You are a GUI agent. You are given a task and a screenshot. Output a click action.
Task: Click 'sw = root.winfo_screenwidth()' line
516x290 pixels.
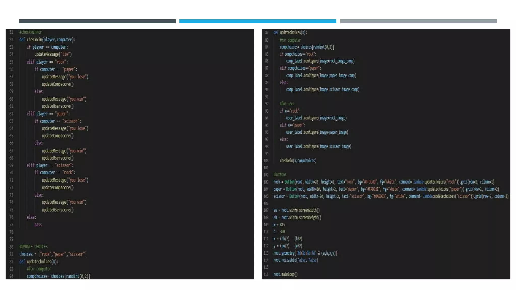pos(297,210)
